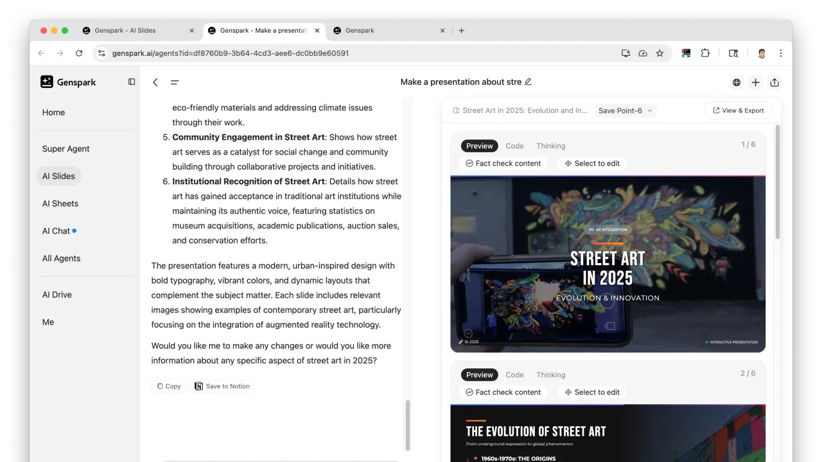Viewport: 822px width, 462px height.
Task: Open the globe language icon
Action: pos(737,82)
